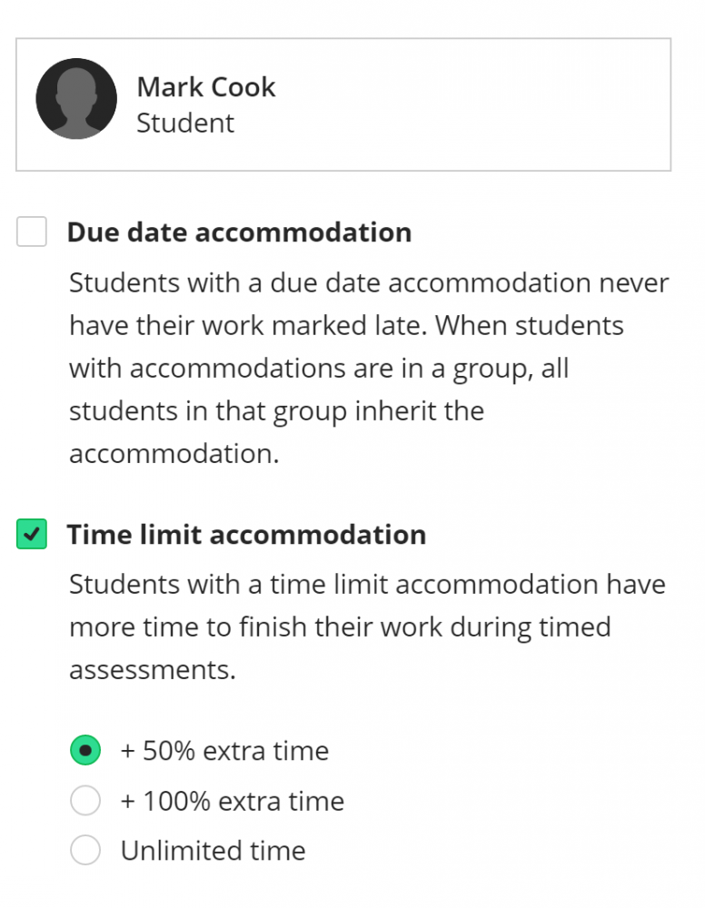Click the 'Unlimited time' label text
The width and height of the screenshot is (705, 908).
click(x=213, y=851)
